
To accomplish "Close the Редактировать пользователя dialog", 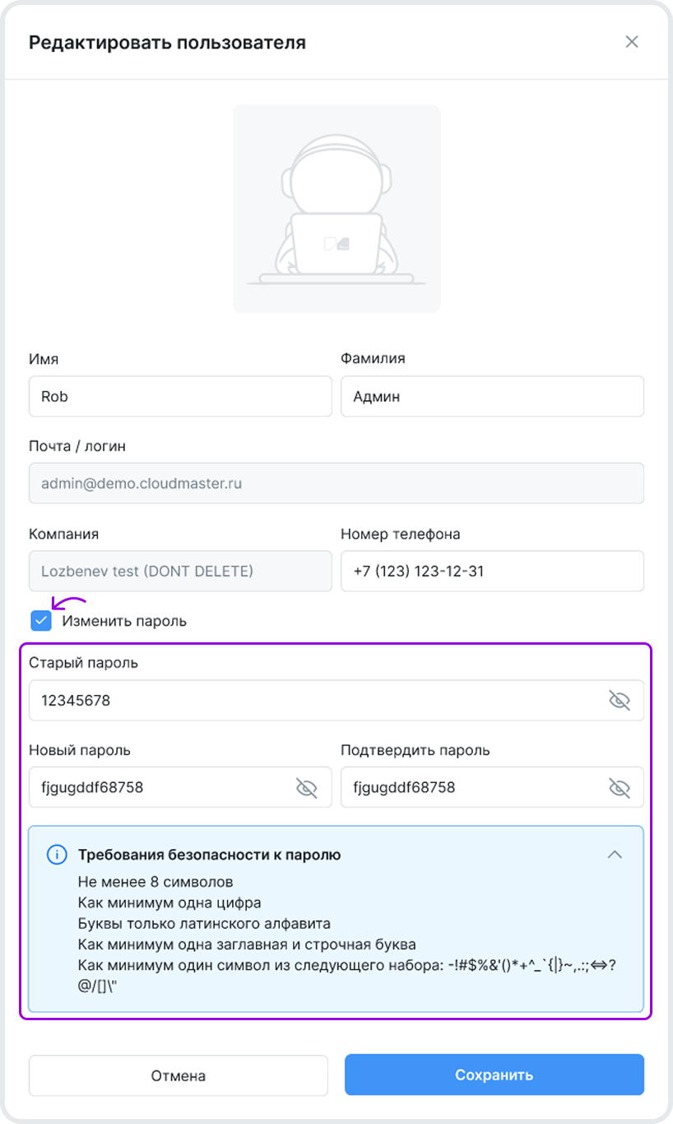I will click(631, 42).
